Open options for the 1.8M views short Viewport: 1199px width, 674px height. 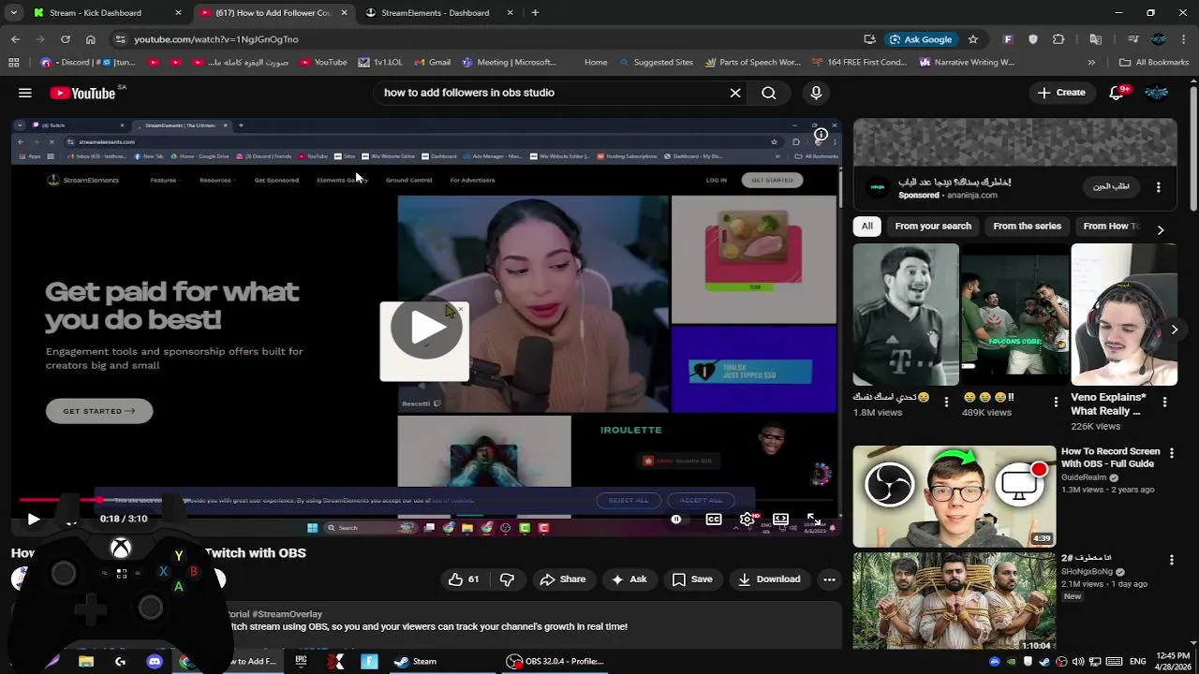point(946,402)
